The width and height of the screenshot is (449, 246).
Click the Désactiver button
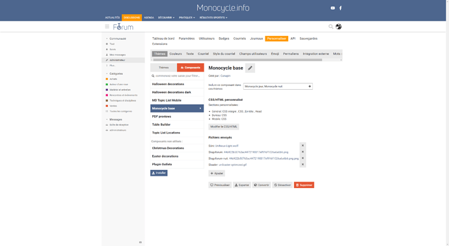point(282,185)
